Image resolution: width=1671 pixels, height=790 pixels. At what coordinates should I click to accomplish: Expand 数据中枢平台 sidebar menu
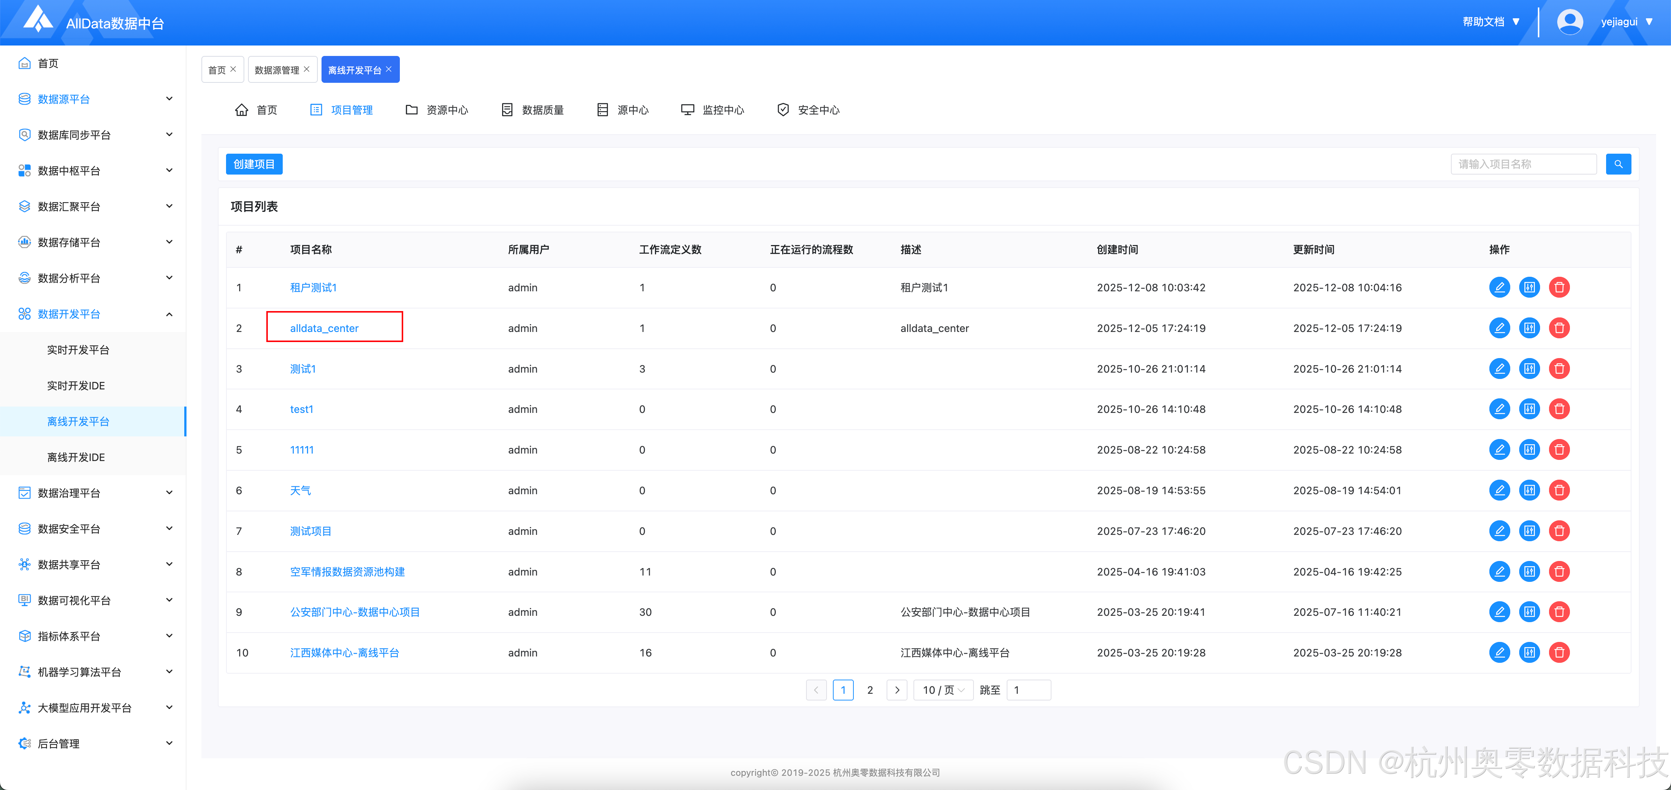(93, 170)
